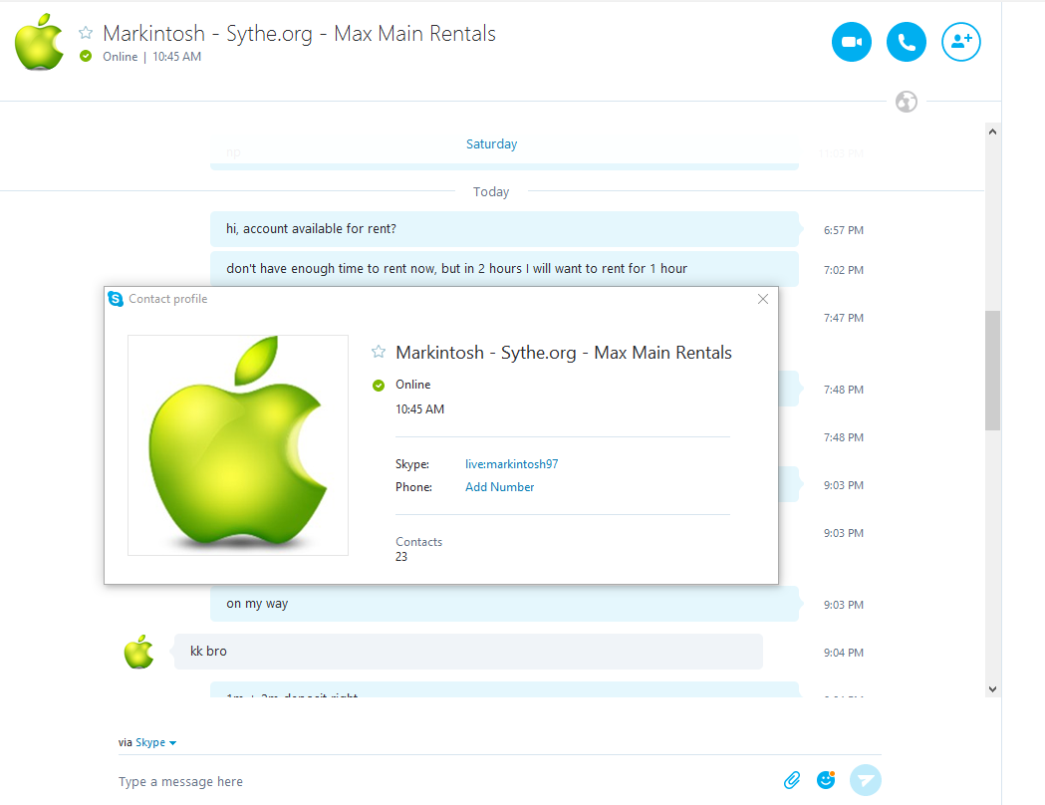
Task: Click the chat scrollbar thumb
Action: tap(992, 371)
